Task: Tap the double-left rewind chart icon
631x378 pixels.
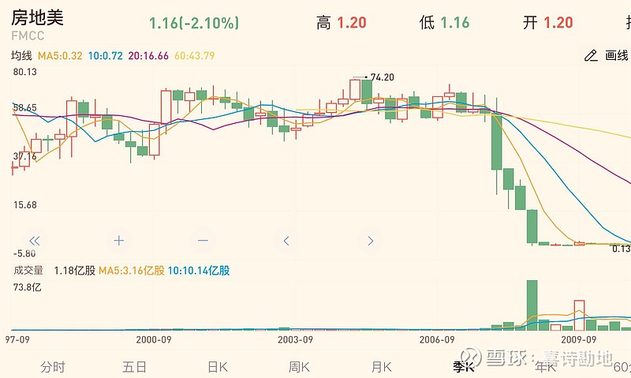Action: [35, 241]
